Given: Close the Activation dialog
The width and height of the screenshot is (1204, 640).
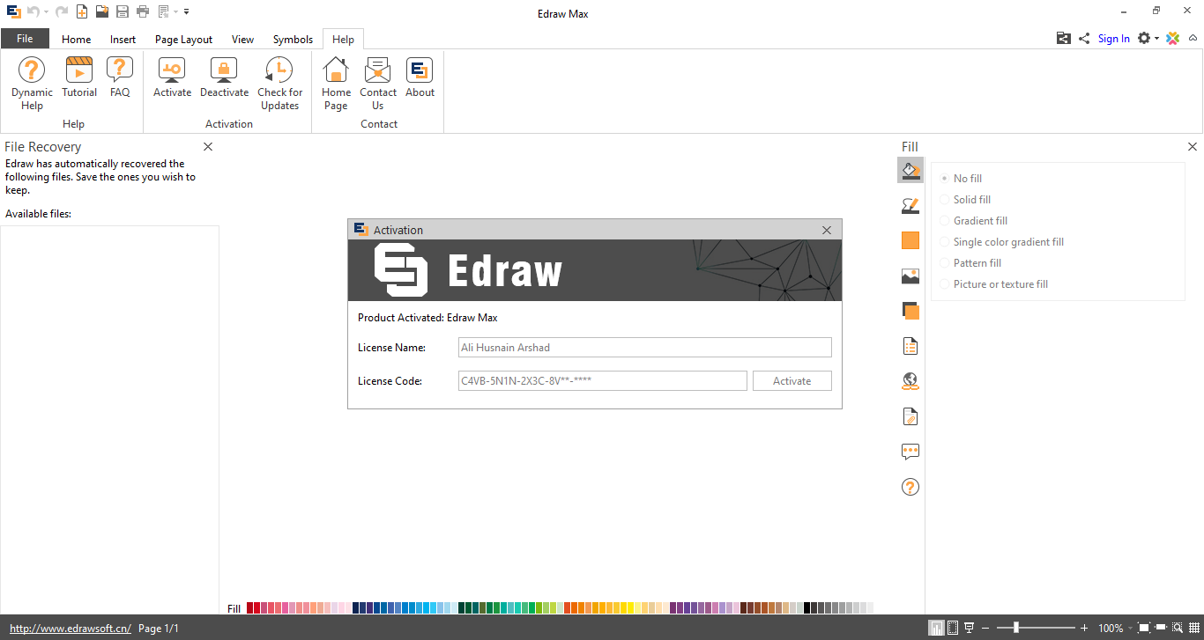Looking at the screenshot, I should [827, 230].
